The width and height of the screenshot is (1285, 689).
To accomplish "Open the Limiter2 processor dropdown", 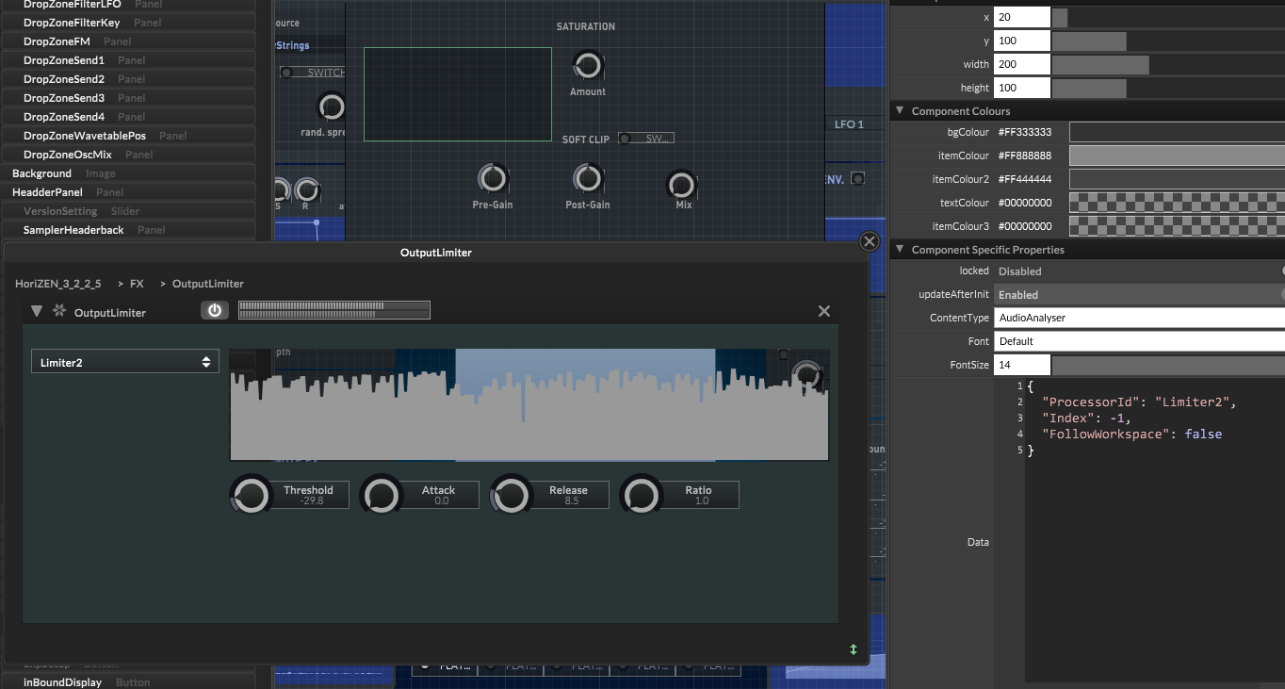I will click(125, 362).
